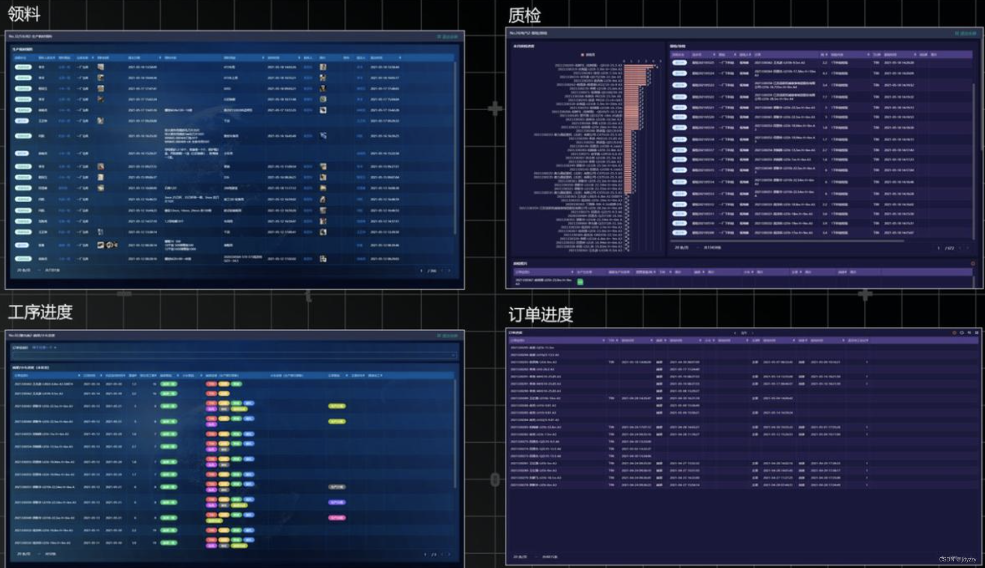
Task: Click first row white status pill in 质检 table
Action: [679, 63]
